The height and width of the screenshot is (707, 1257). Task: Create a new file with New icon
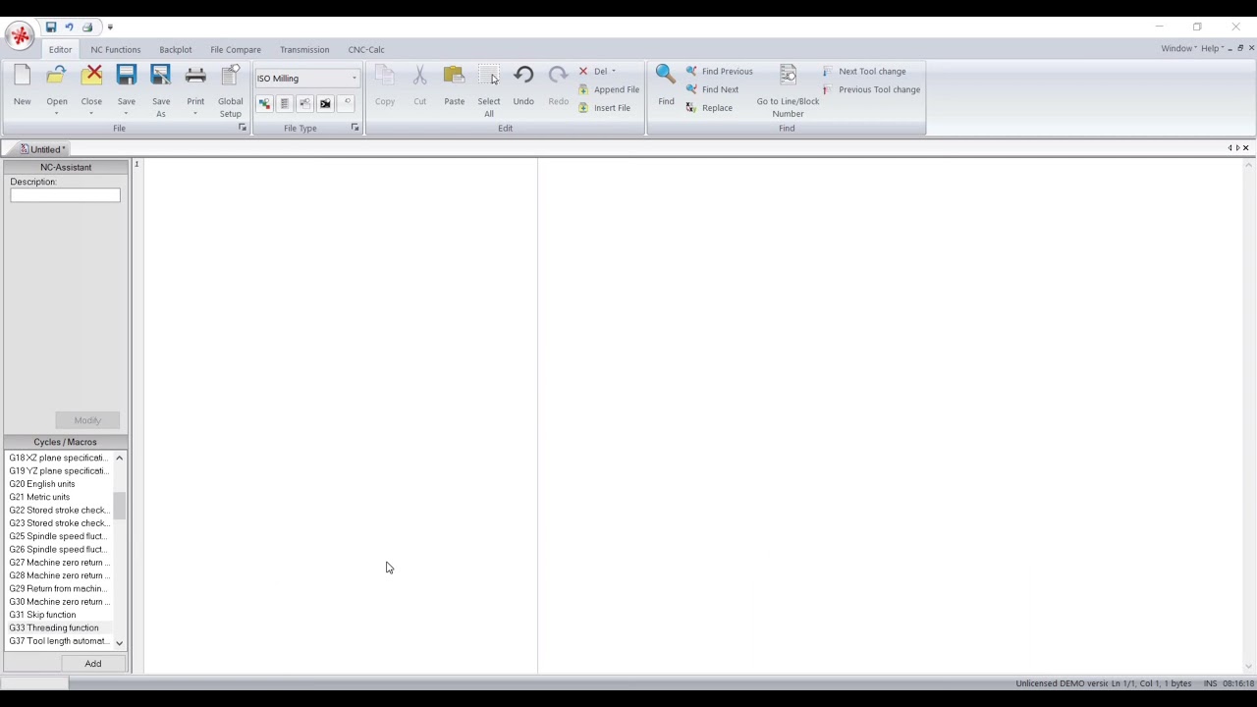[22, 76]
